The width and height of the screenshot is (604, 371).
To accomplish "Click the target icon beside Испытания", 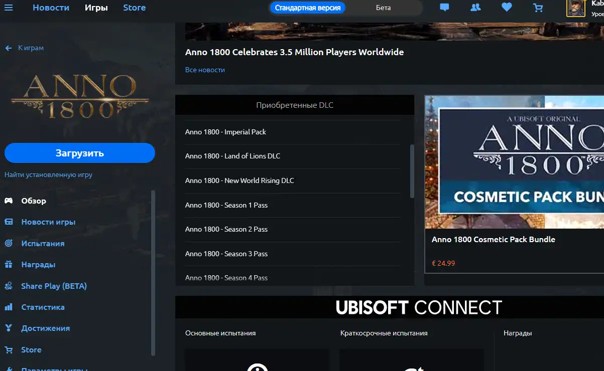I will pos(9,243).
